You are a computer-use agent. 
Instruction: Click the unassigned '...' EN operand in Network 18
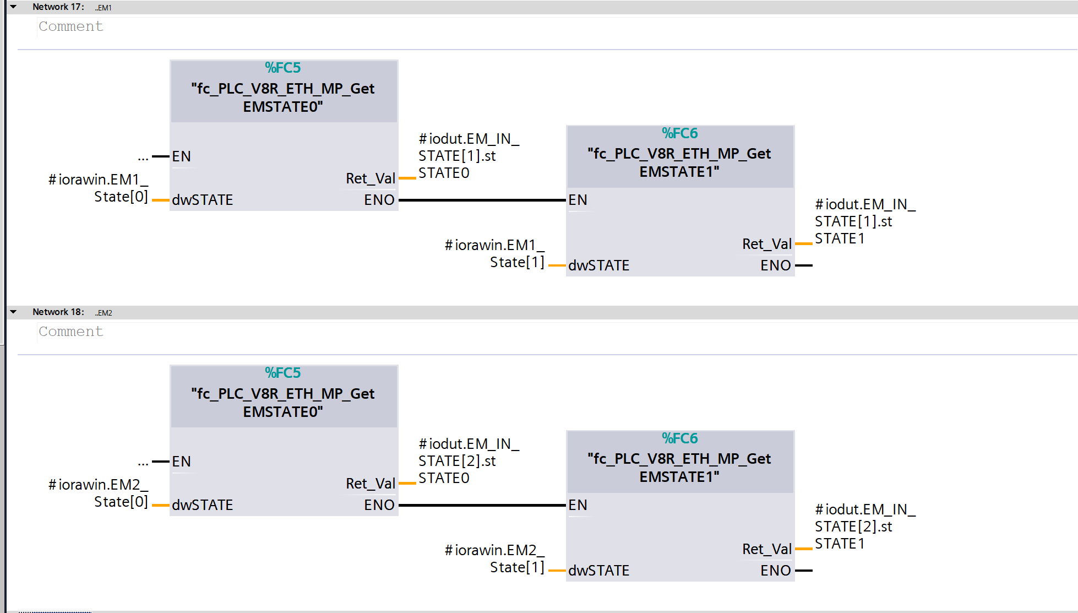tap(143, 463)
